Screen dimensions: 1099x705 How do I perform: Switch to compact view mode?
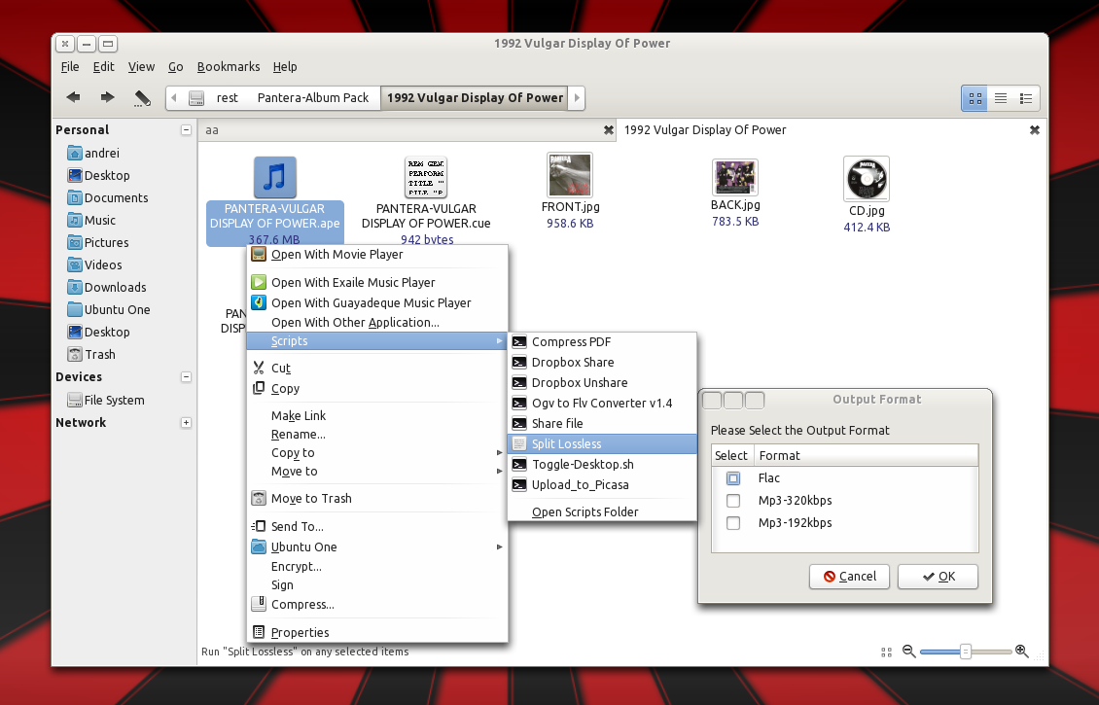pyautogui.click(x=1026, y=99)
